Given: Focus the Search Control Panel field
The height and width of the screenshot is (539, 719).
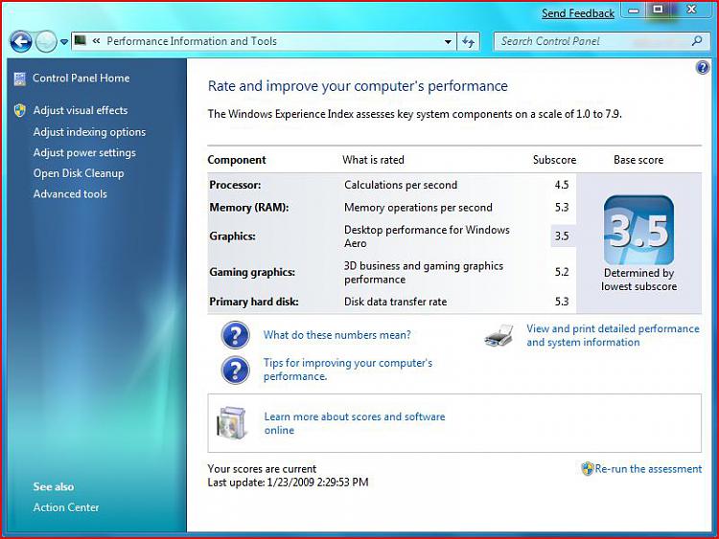Looking at the screenshot, I should click(602, 41).
